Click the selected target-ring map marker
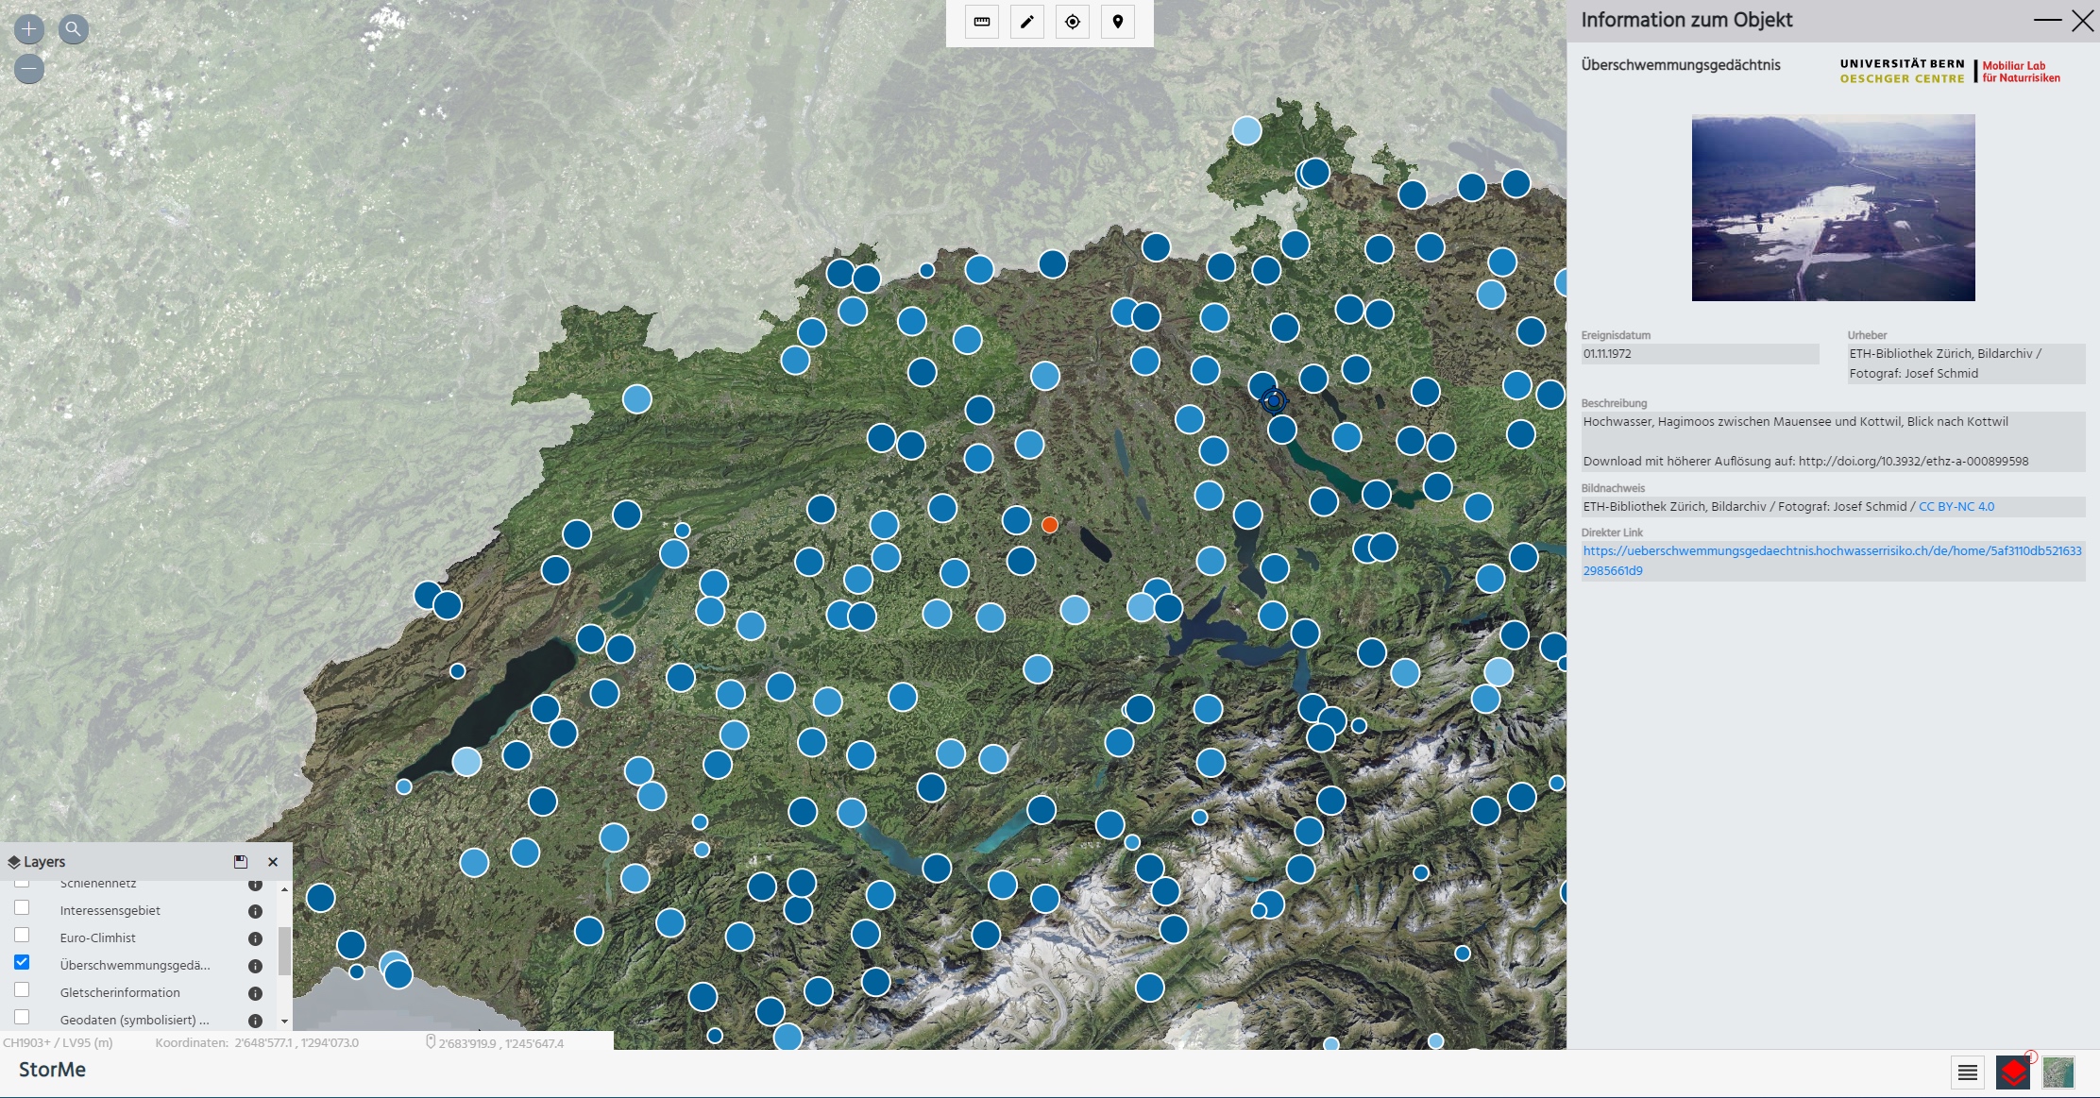Viewport: 2100px width, 1098px height. click(x=1274, y=401)
